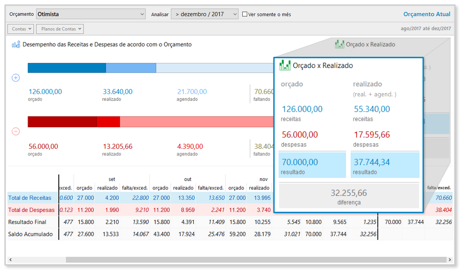Viewport: 460px width, 270px height.
Task: Click the nov month column header
Action: pyautogui.click(x=263, y=179)
